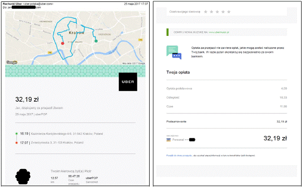This screenshot has width=303, height=188.
Task: Click the 'Oceń swojego kierowcę' label
Action: (x=185, y=12)
